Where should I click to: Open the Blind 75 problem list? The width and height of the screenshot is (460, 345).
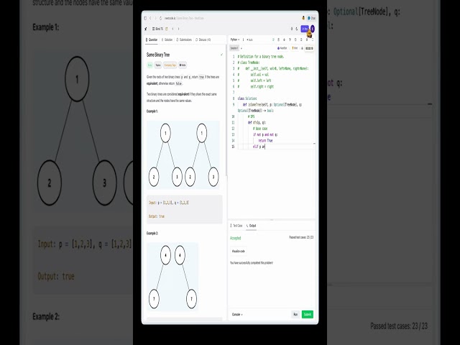pos(157,29)
